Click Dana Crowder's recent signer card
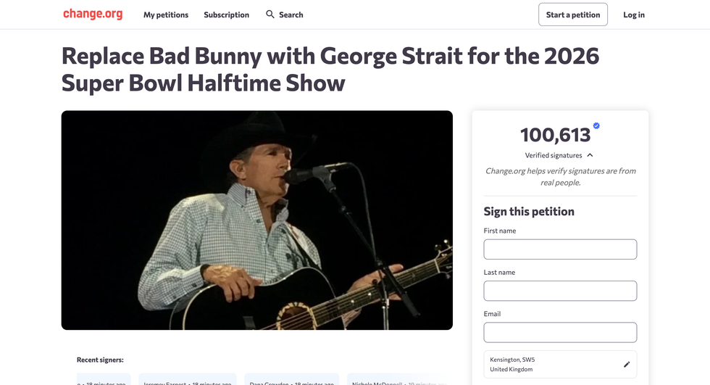 (x=292, y=380)
